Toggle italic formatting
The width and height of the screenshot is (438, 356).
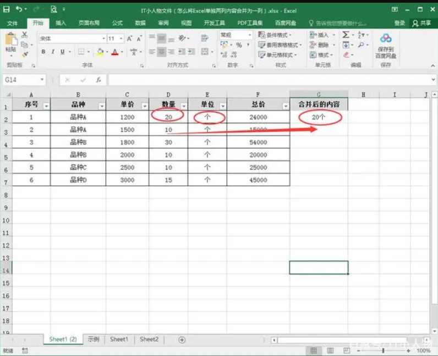tap(53, 52)
